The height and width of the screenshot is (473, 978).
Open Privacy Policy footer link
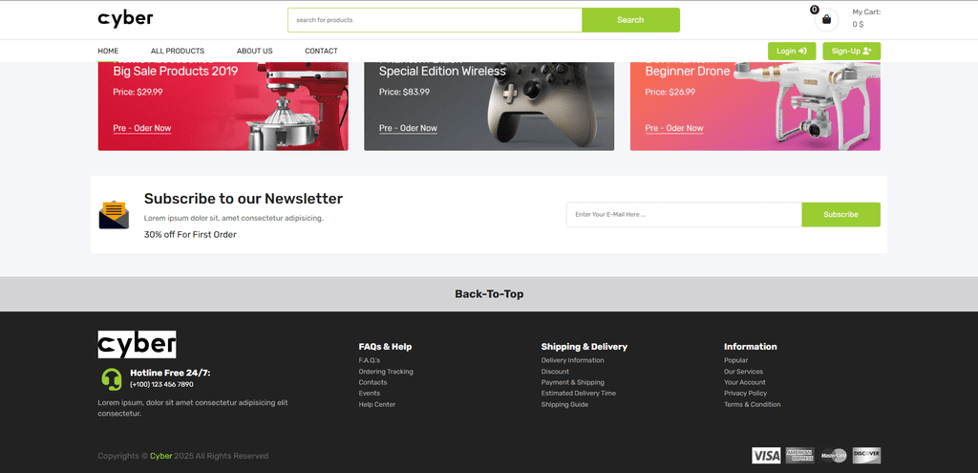(745, 394)
